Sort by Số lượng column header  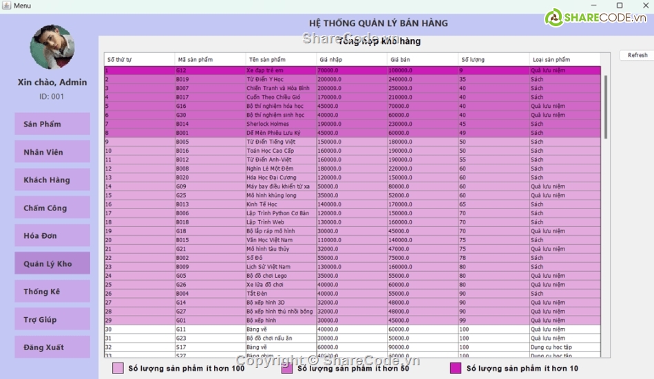pos(493,60)
